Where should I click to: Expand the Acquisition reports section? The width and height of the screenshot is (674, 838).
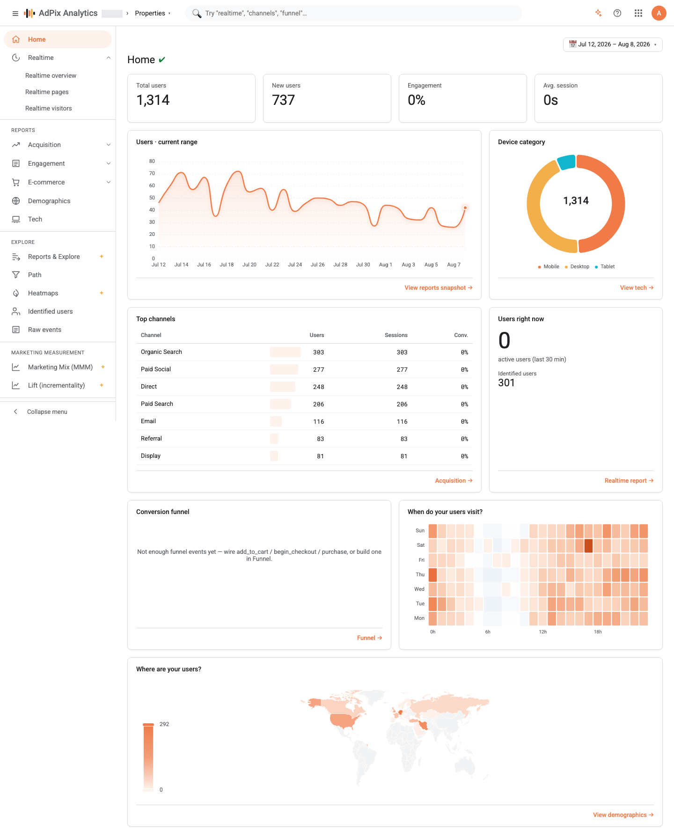(109, 145)
